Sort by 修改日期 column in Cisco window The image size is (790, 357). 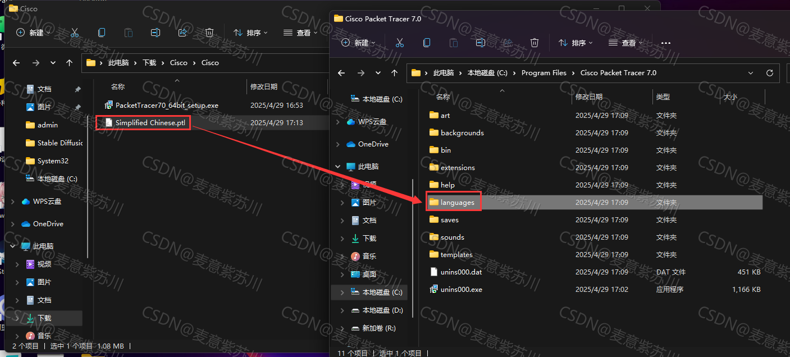click(x=264, y=87)
